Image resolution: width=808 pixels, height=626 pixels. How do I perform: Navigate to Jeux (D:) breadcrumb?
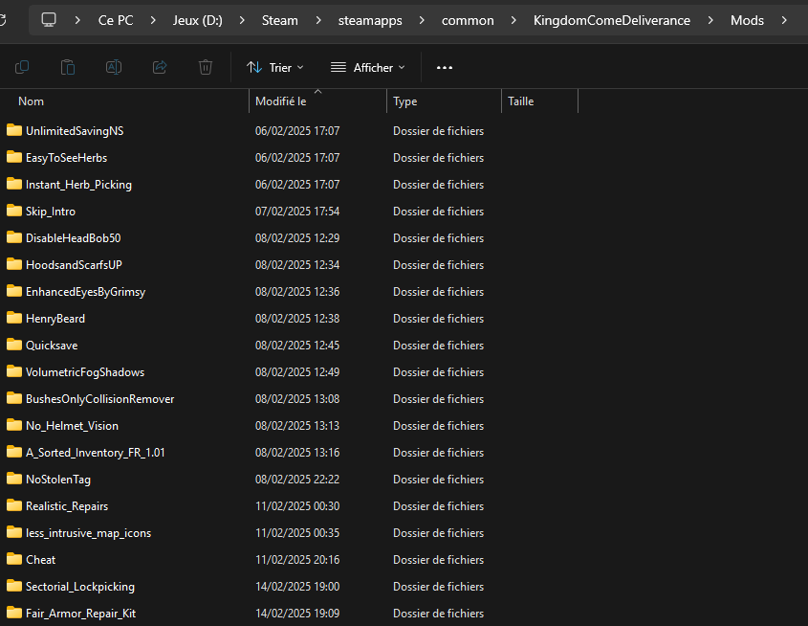[x=197, y=20]
